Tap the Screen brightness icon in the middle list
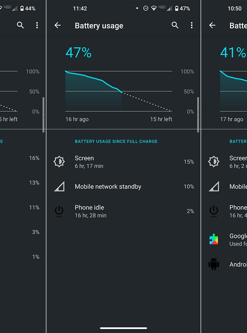Viewport: 247px width, 333px height. pos(59,162)
